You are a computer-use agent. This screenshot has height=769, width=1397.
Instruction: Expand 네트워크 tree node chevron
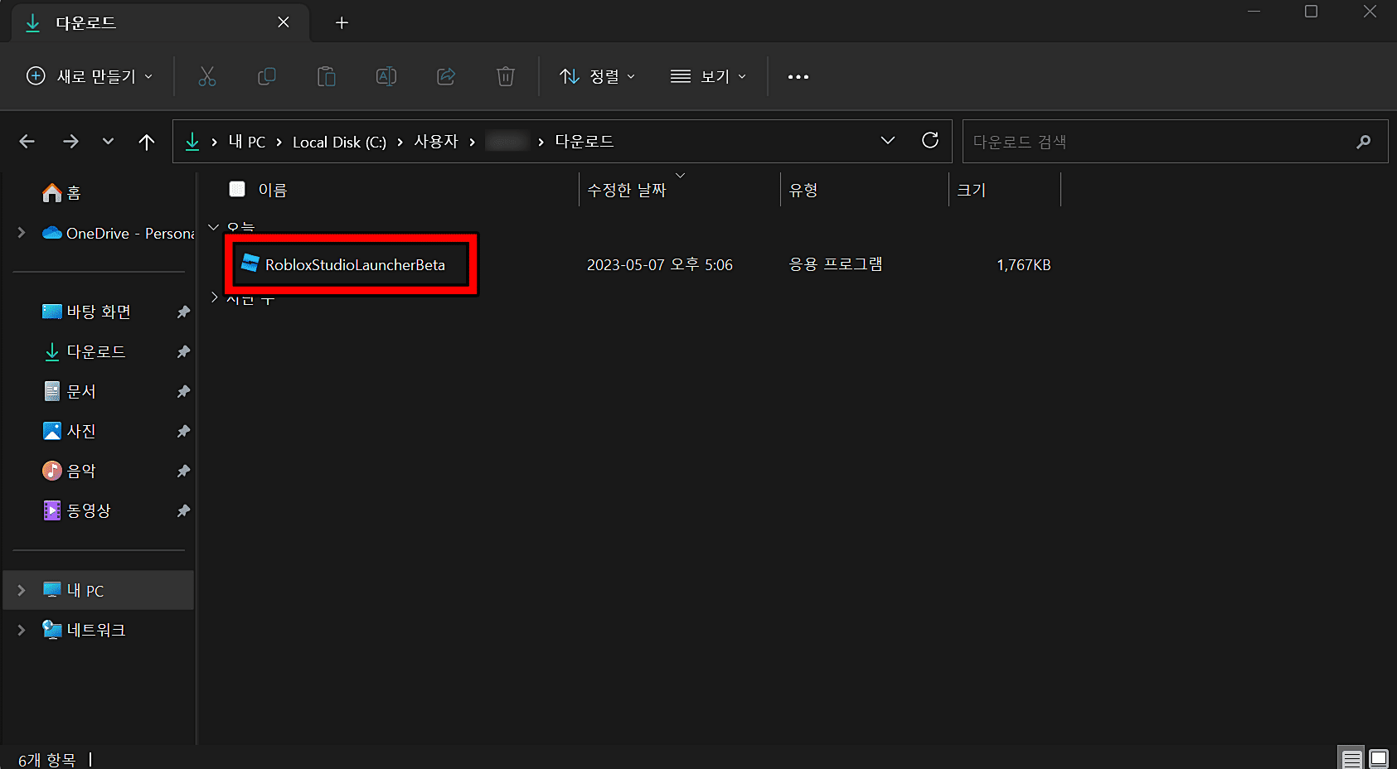pyautogui.click(x=22, y=630)
